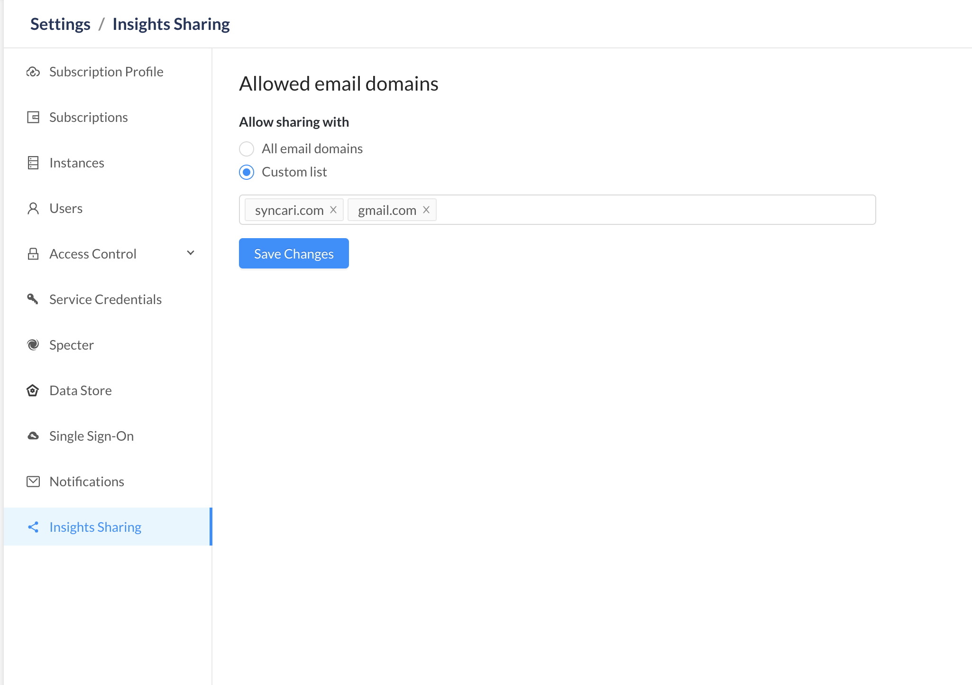Image resolution: width=972 pixels, height=685 pixels.
Task: Click the Save Changes button
Action: pyautogui.click(x=294, y=253)
